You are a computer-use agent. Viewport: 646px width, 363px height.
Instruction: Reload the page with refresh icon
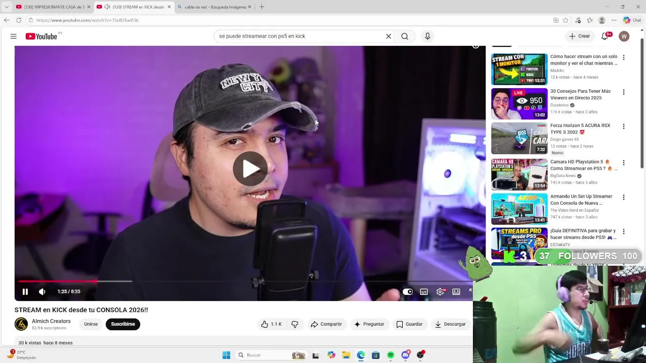pyautogui.click(x=19, y=20)
